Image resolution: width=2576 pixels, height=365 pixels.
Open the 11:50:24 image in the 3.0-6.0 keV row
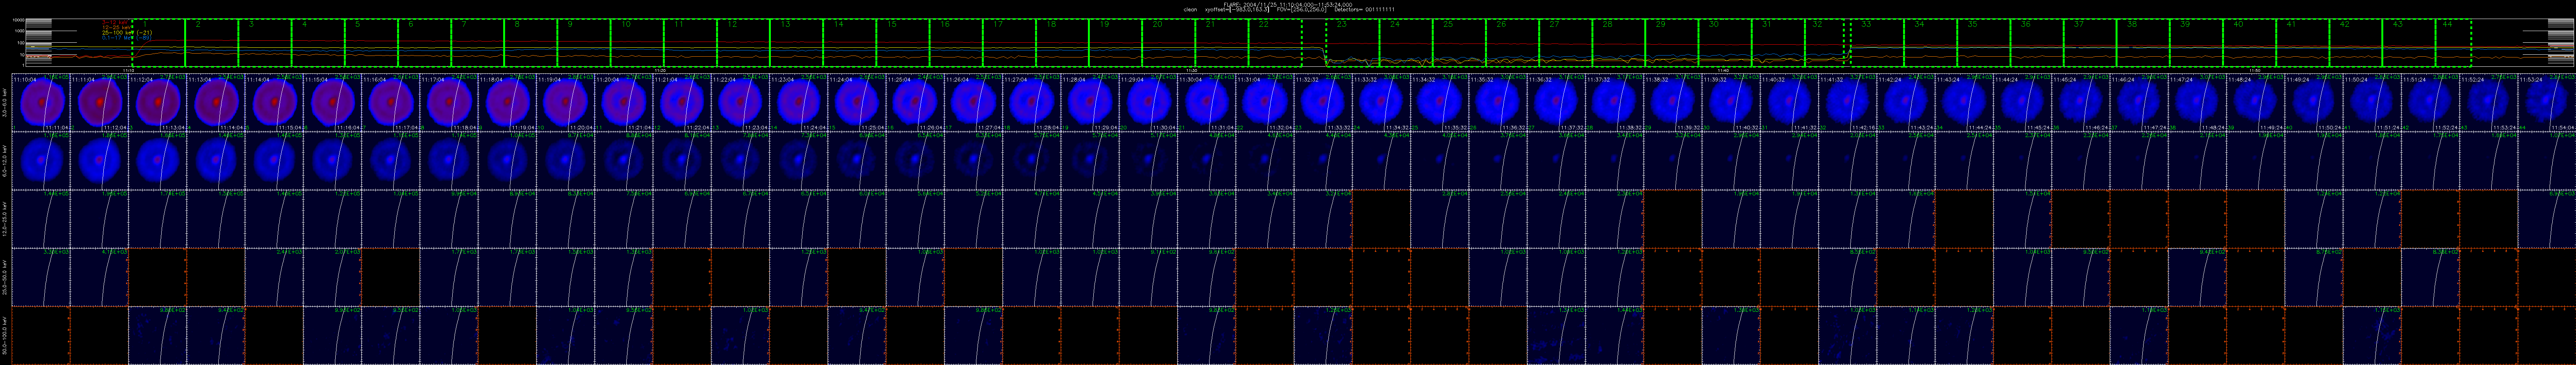[x=2371, y=102]
